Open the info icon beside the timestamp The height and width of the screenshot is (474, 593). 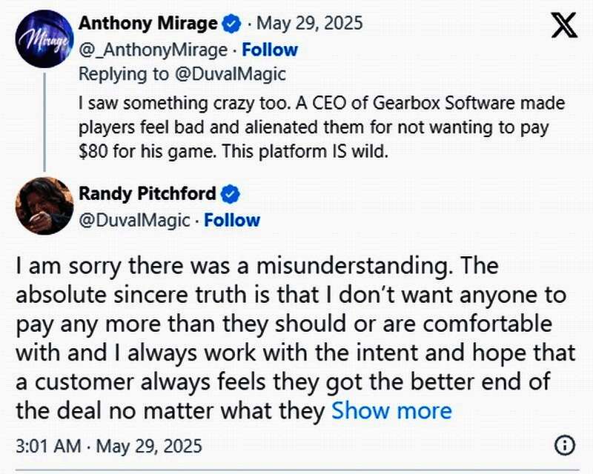click(565, 446)
